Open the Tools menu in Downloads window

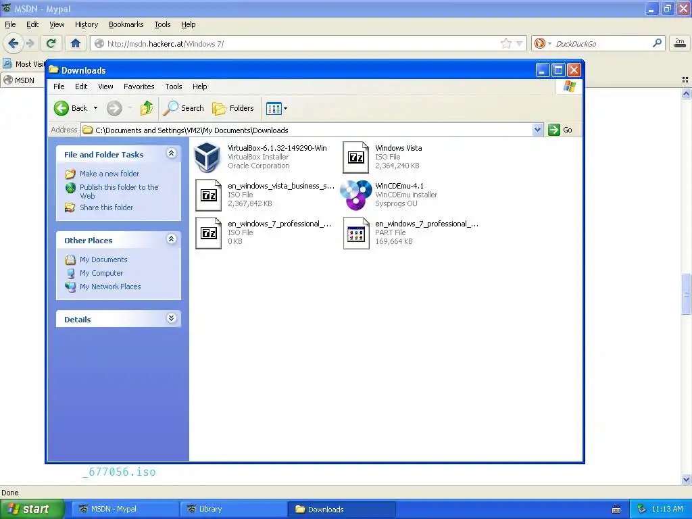pos(174,86)
